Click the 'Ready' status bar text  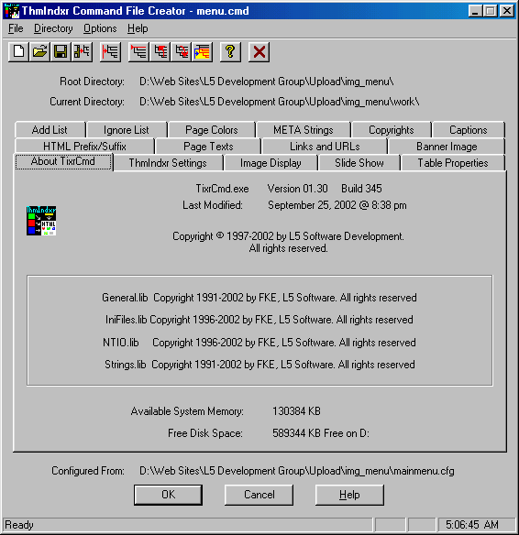point(19,525)
